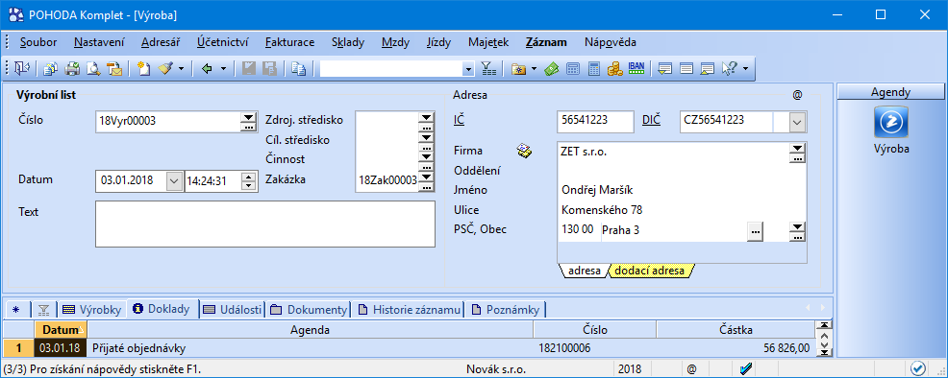Viewport: 948px width, 378px height.
Task: Click the exit door icon in toolbar
Action: coord(22,69)
